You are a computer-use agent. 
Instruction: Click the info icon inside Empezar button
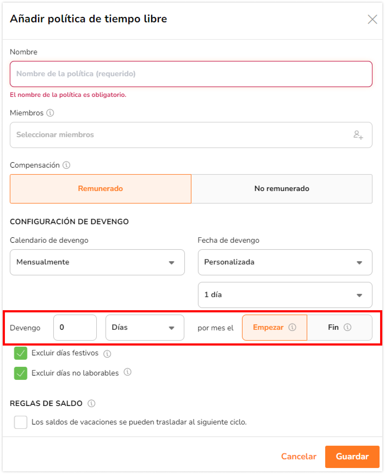(292, 327)
